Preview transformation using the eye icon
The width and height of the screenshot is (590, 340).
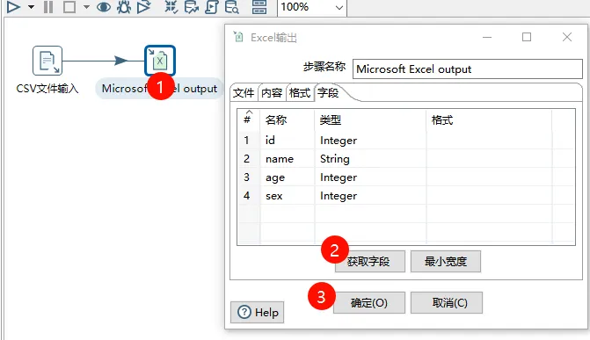coord(104,7)
